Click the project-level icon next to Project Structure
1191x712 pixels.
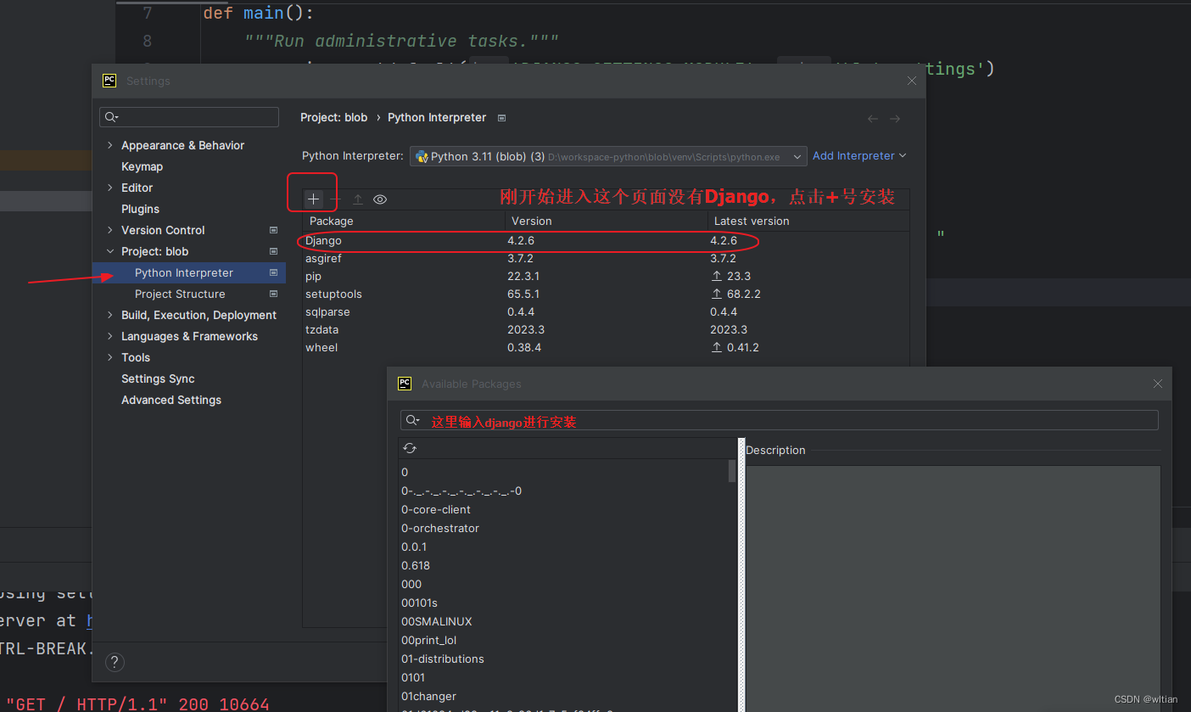273,294
